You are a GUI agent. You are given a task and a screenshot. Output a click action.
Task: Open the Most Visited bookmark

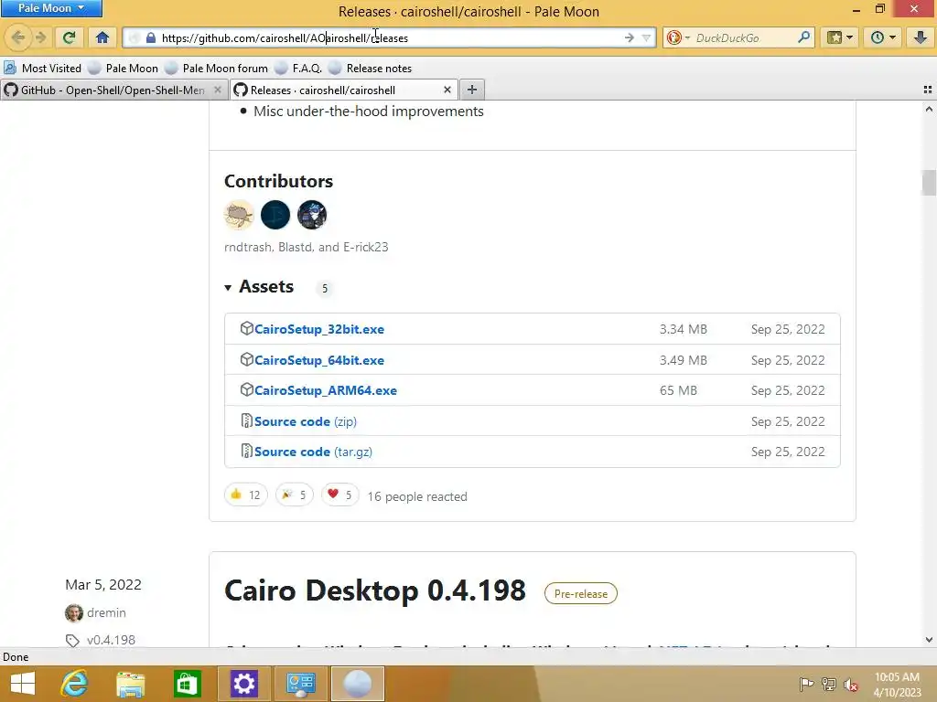(42, 68)
